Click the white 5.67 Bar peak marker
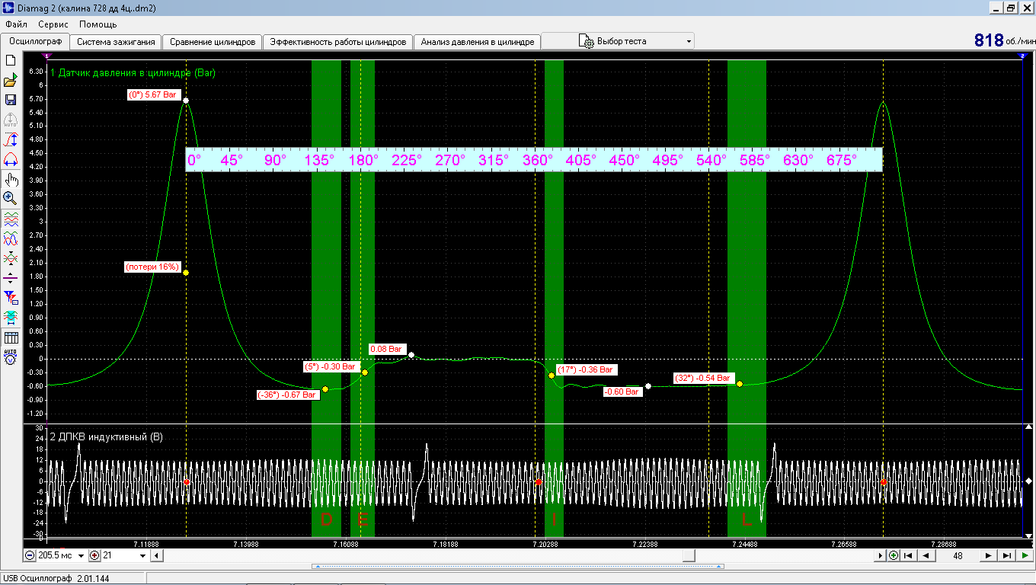Image resolution: width=1036 pixels, height=585 pixels. (186, 100)
